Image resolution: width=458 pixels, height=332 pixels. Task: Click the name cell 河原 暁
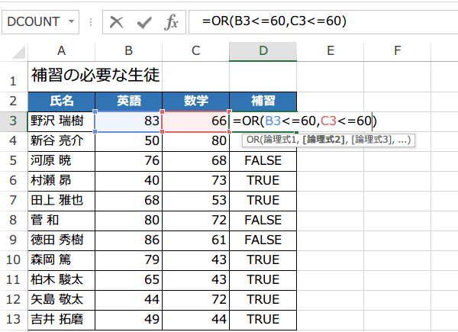click(61, 160)
